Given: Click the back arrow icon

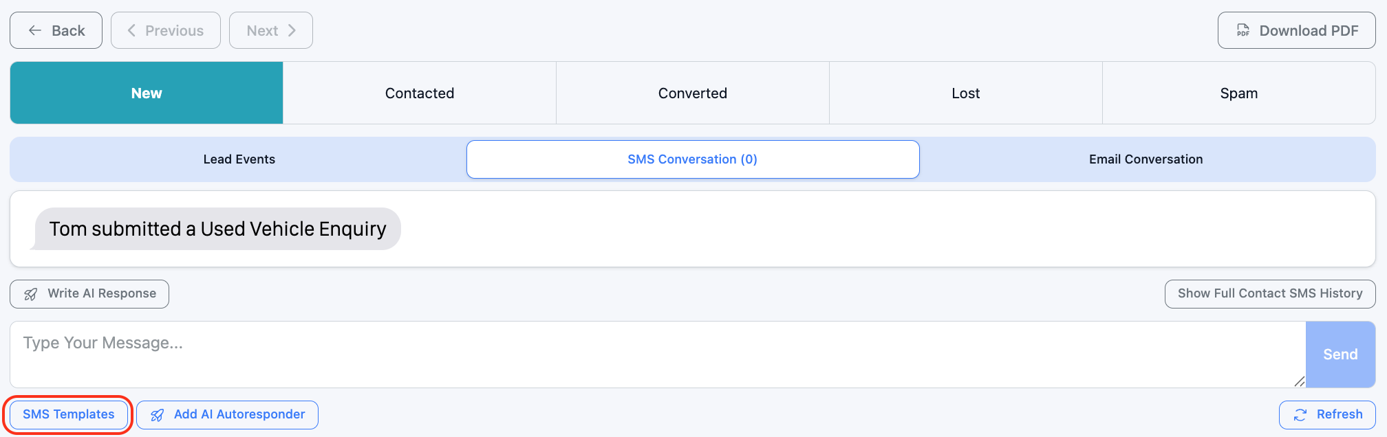Looking at the screenshot, I should [x=35, y=30].
